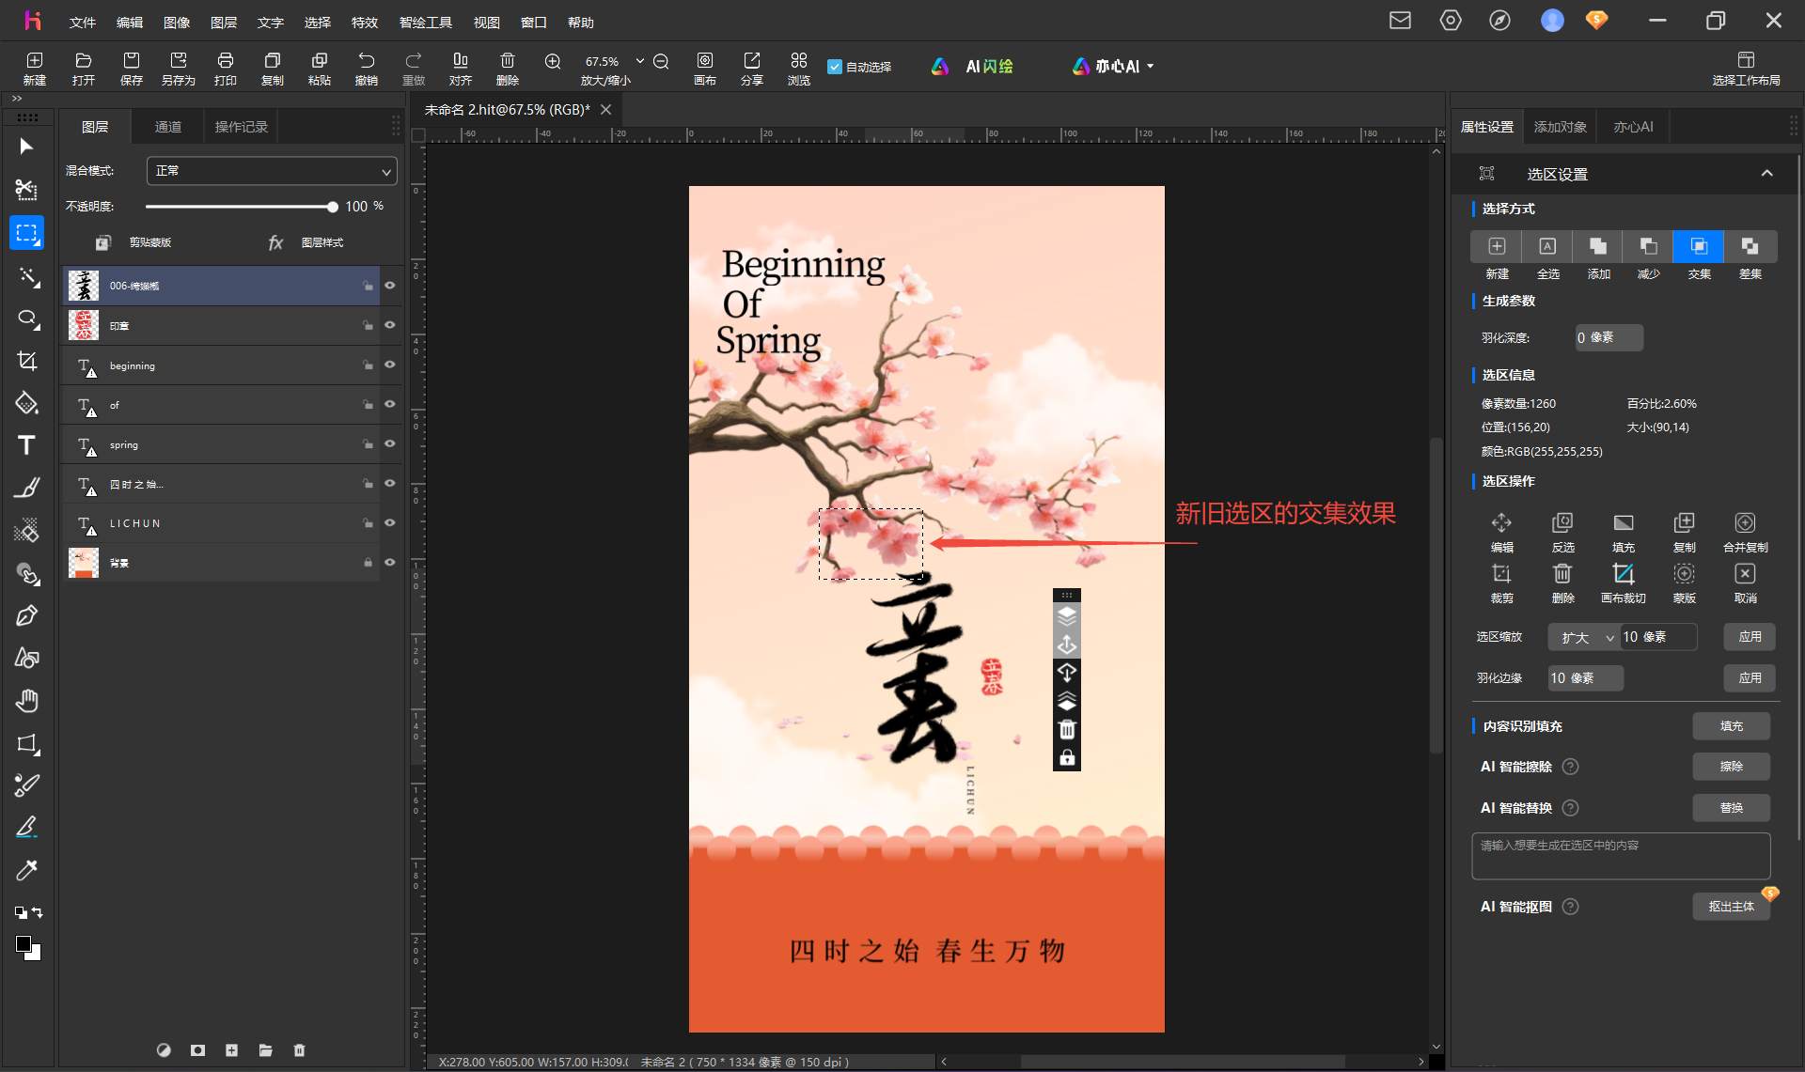
Task: Select the lasso selection tool
Action: [x=26, y=319]
